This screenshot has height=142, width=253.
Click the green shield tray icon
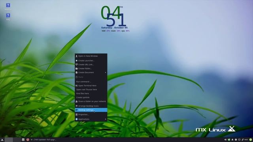229,140
